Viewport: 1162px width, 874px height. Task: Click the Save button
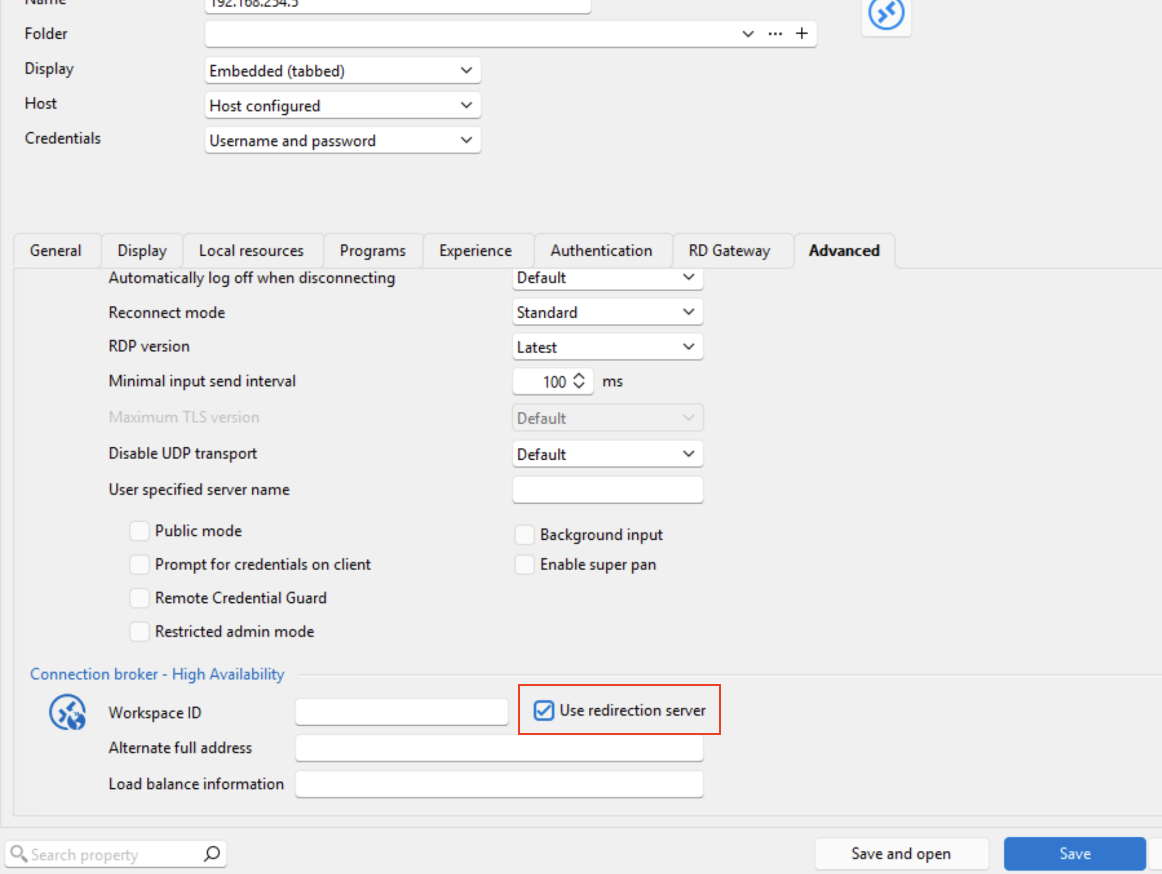coord(1074,853)
